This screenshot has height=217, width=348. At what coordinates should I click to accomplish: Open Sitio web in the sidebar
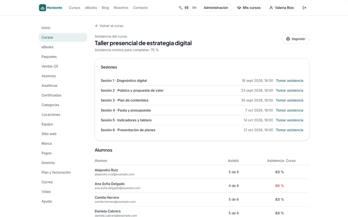click(63, 134)
